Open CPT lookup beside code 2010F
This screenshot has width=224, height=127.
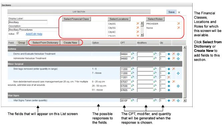pos(133,100)
